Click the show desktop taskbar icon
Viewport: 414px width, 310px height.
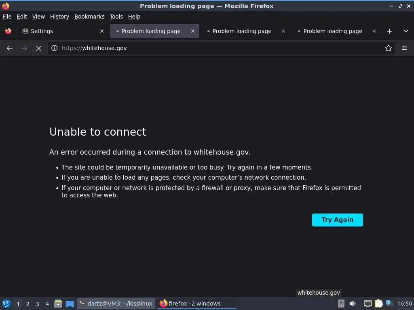(70, 304)
